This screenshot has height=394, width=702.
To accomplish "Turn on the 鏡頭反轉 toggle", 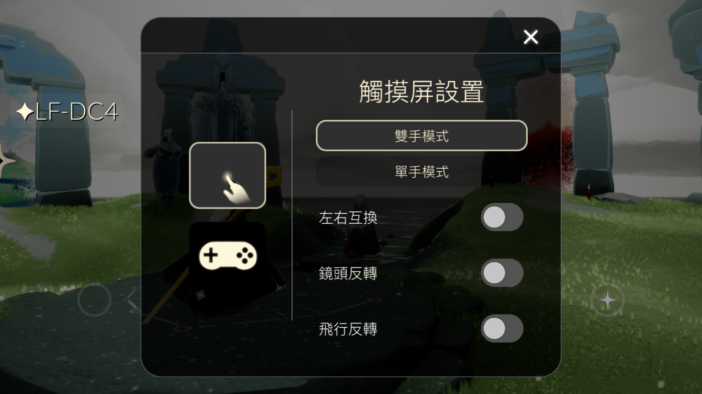I will tap(502, 273).
